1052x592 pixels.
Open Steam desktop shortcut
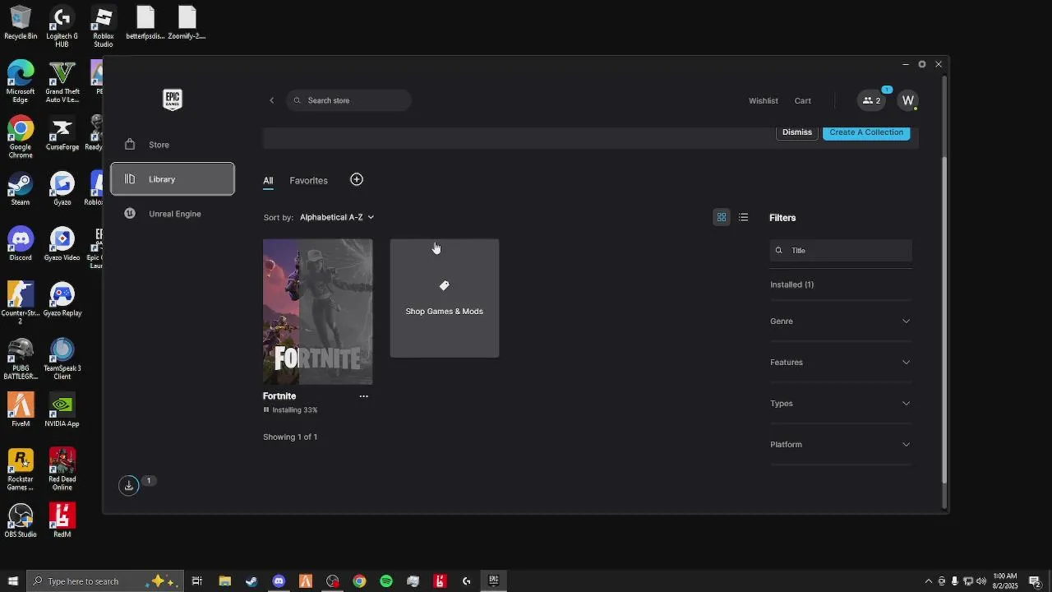[x=21, y=188]
